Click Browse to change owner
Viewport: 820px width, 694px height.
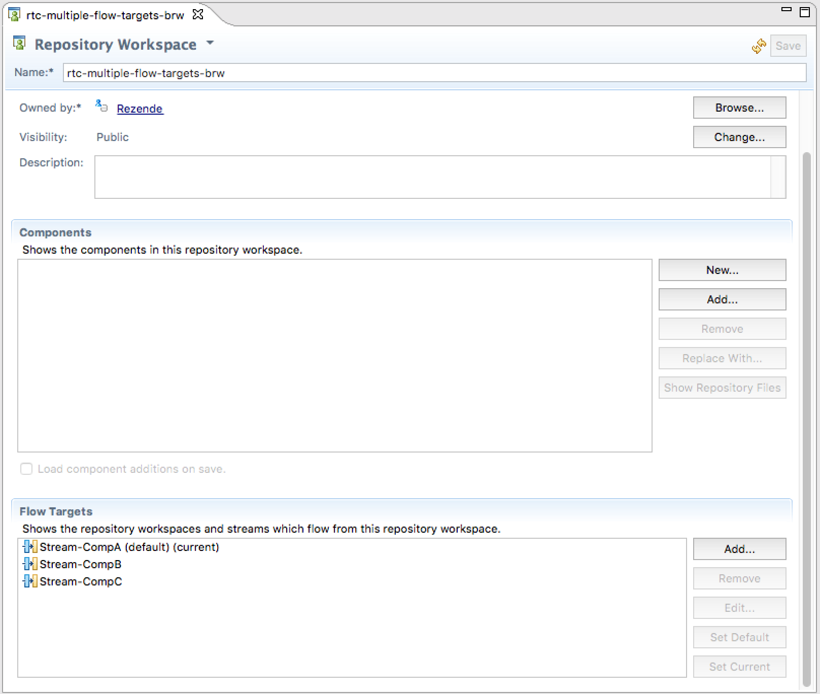pos(739,108)
